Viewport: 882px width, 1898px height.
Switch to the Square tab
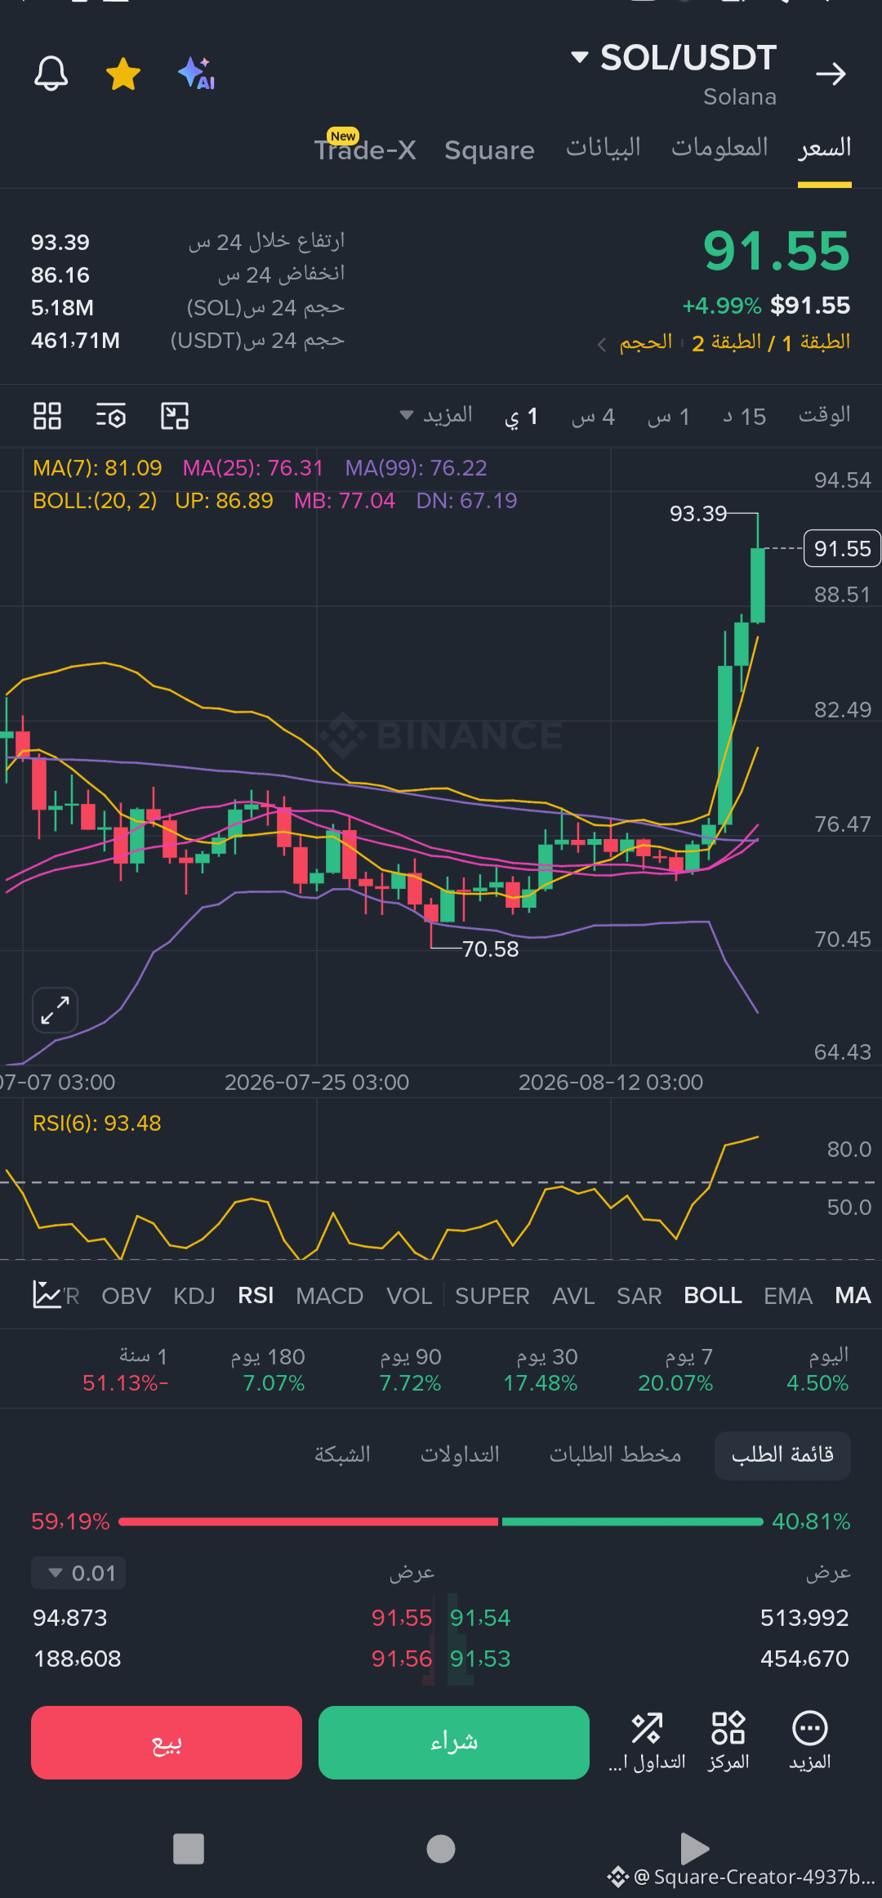pos(489,150)
